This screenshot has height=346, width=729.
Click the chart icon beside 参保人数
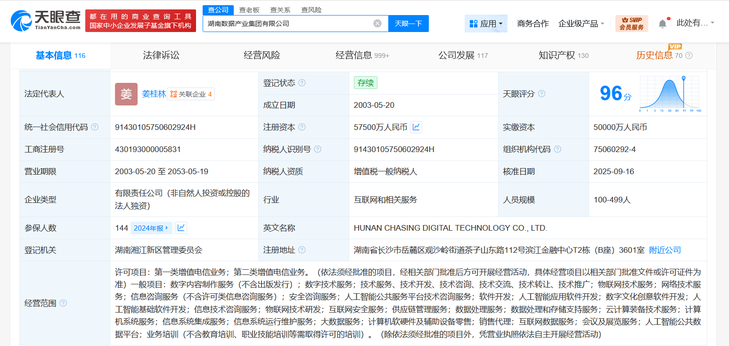[180, 227]
